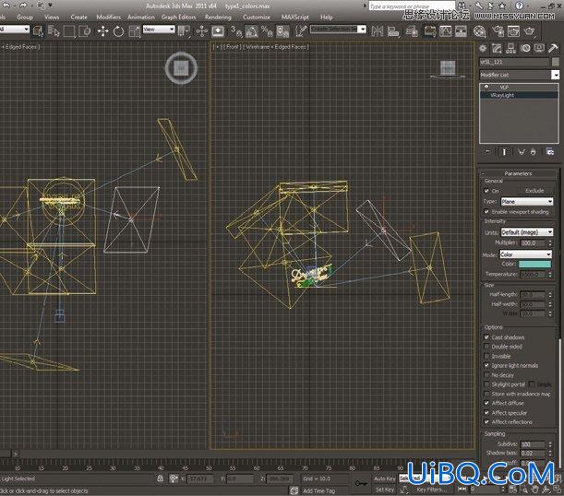Open the Modifiers menu
564x496 pixels.
[108, 17]
